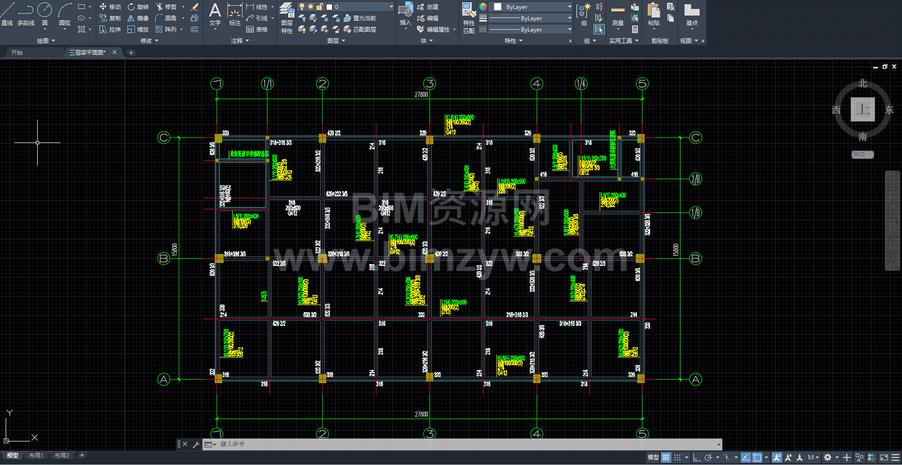This screenshot has height=465, width=902.
Task: Toggle ortho mode in status bar
Action: 696,457
